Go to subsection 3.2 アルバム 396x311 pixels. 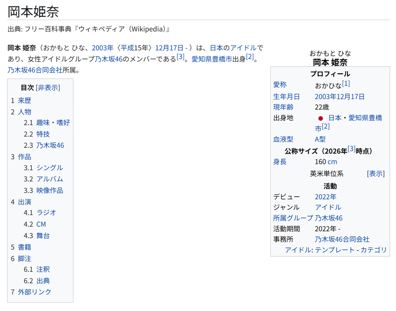click(x=50, y=179)
